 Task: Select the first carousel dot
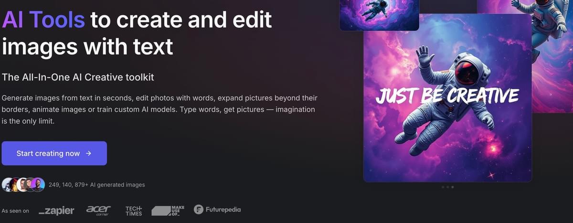pos(443,187)
